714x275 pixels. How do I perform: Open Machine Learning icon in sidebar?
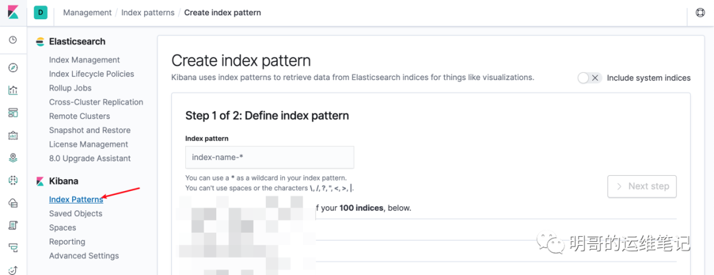pos(13,180)
